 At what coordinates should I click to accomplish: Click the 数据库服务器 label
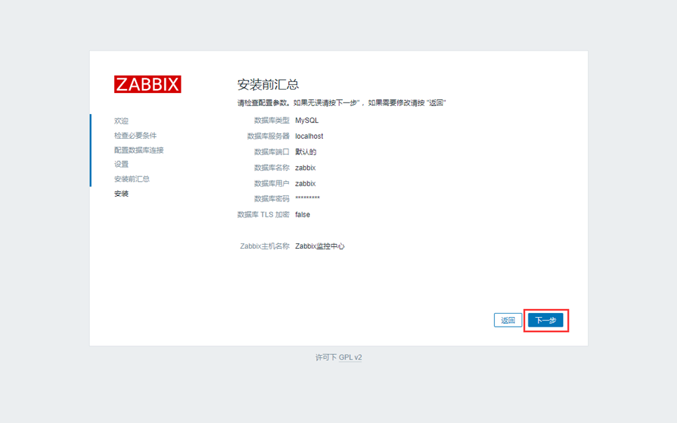coord(268,136)
